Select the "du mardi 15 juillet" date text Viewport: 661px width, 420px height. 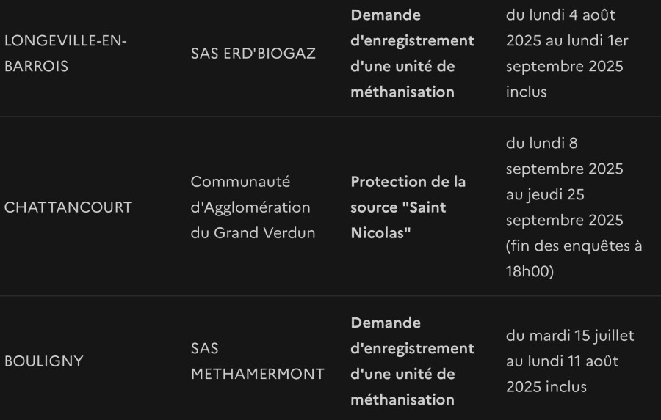pyautogui.click(x=570, y=336)
